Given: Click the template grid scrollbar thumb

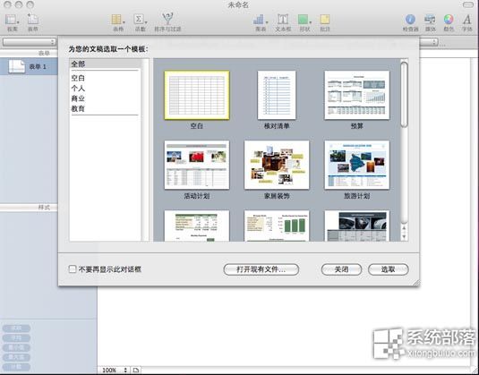Looking at the screenshot, I should coord(404,94).
